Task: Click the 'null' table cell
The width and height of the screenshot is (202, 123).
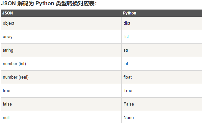Action: 61,117
